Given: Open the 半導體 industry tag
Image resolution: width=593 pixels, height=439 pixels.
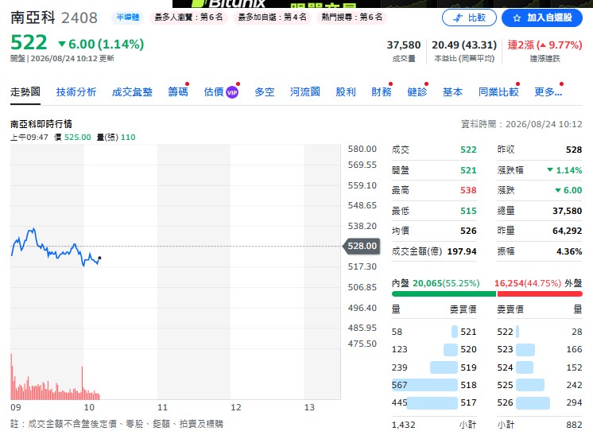Looking at the screenshot, I should [x=127, y=17].
